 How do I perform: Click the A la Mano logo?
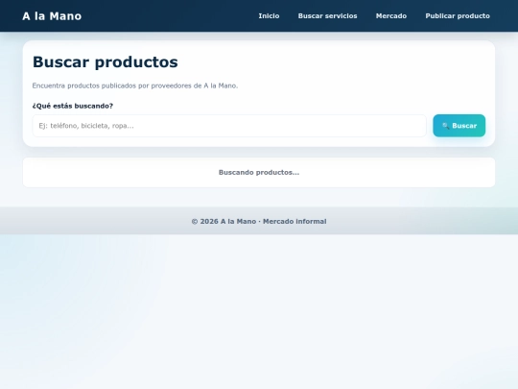pos(52,16)
